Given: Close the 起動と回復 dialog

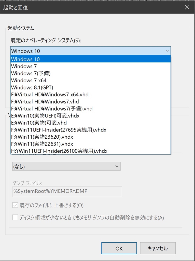Looking at the screenshot, I should [x=187, y=7].
